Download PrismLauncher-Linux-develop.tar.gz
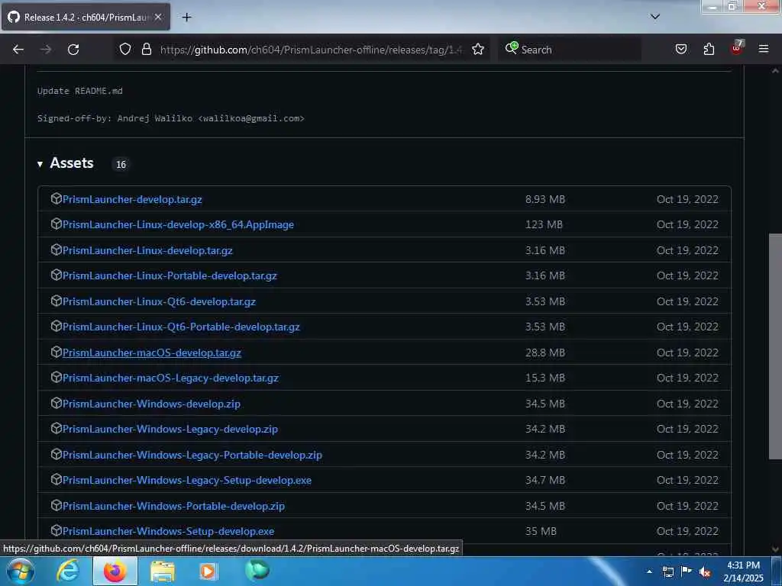The height and width of the screenshot is (586, 782). pyautogui.click(x=147, y=250)
